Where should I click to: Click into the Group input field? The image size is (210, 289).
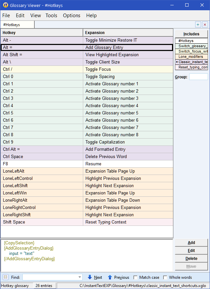[x=198, y=77]
